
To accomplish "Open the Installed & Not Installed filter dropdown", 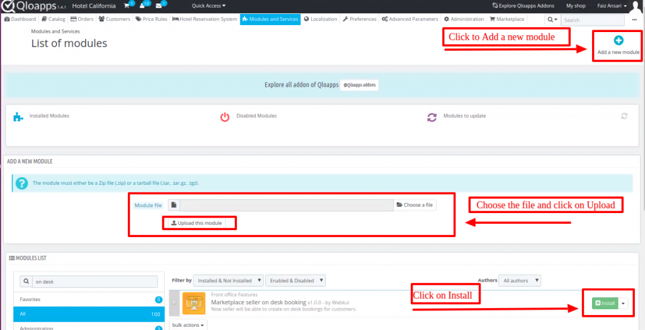I will (x=228, y=281).
